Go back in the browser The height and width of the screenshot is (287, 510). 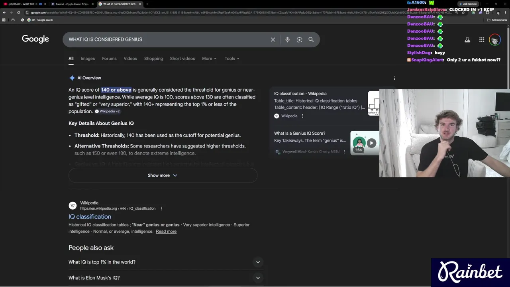[x=4, y=12]
